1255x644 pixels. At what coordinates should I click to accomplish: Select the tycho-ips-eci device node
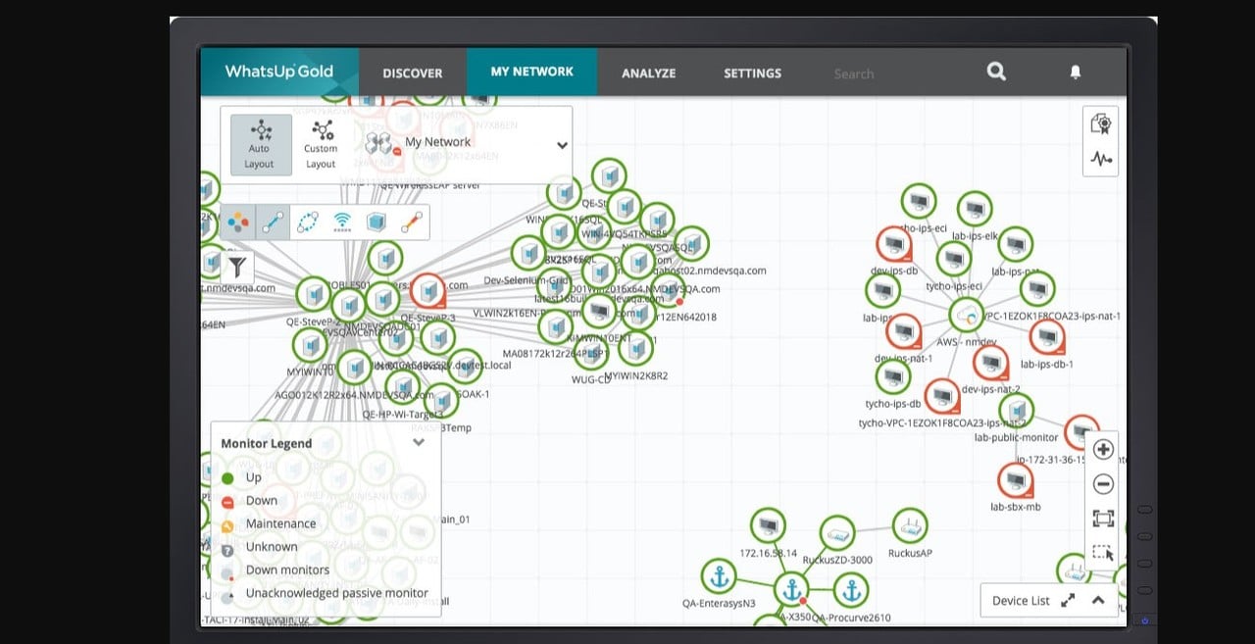click(954, 260)
